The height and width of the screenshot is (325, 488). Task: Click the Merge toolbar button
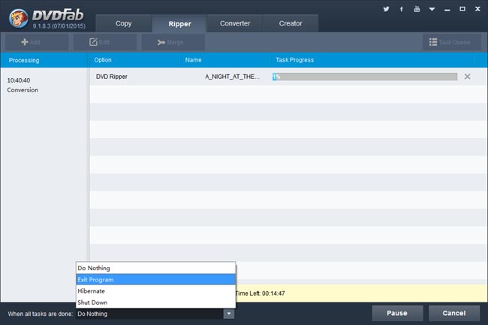173,42
